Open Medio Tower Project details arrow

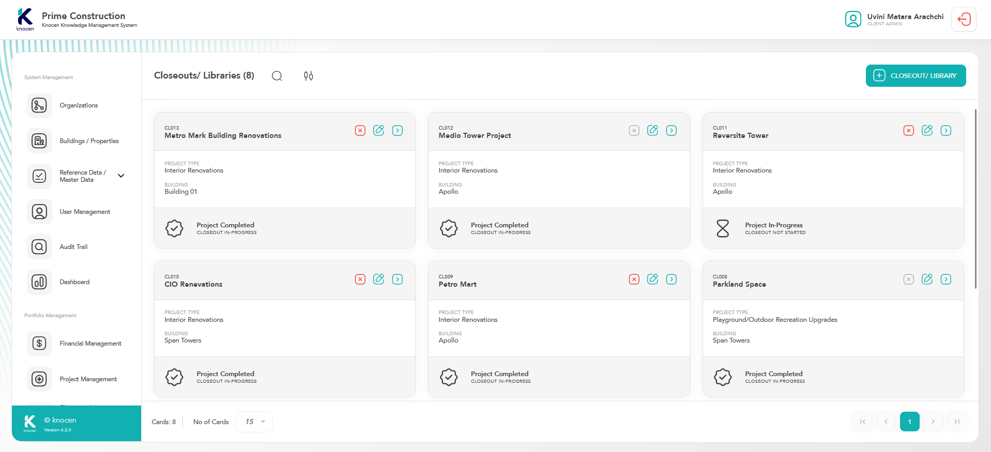click(671, 130)
